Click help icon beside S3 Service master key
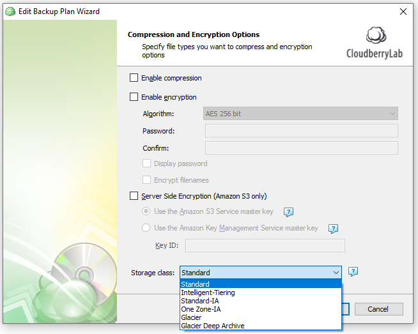Viewport: 418px width, 334px height. coord(288,212)
